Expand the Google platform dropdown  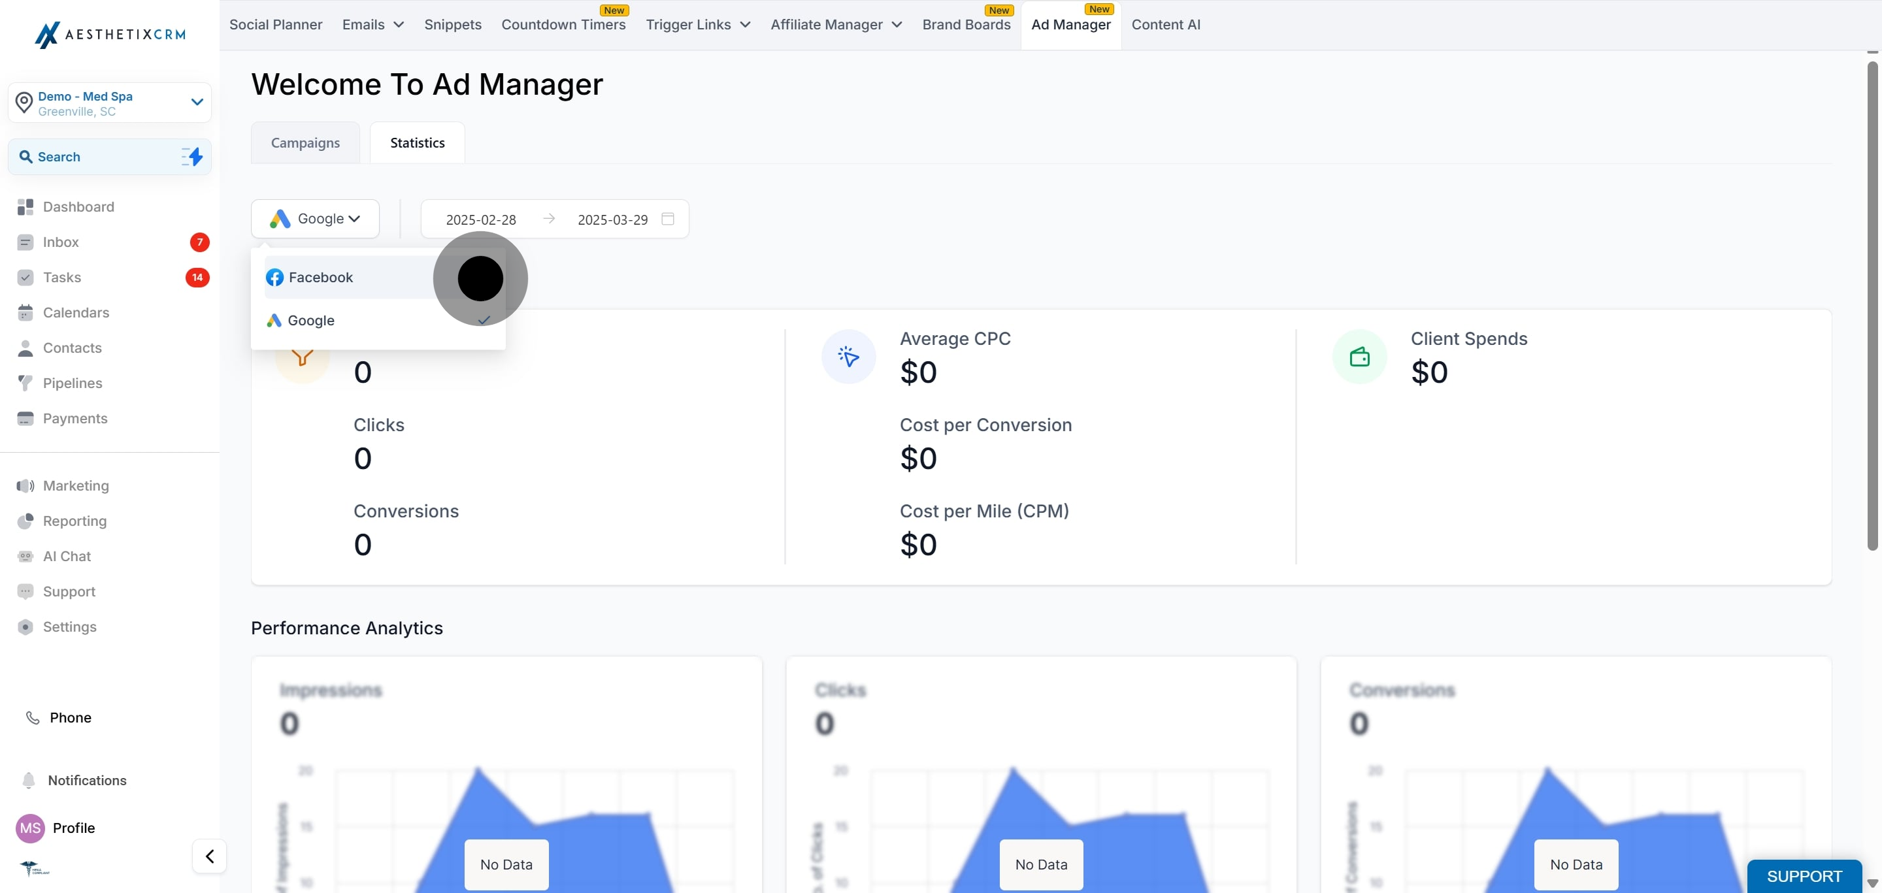point(315,219)
